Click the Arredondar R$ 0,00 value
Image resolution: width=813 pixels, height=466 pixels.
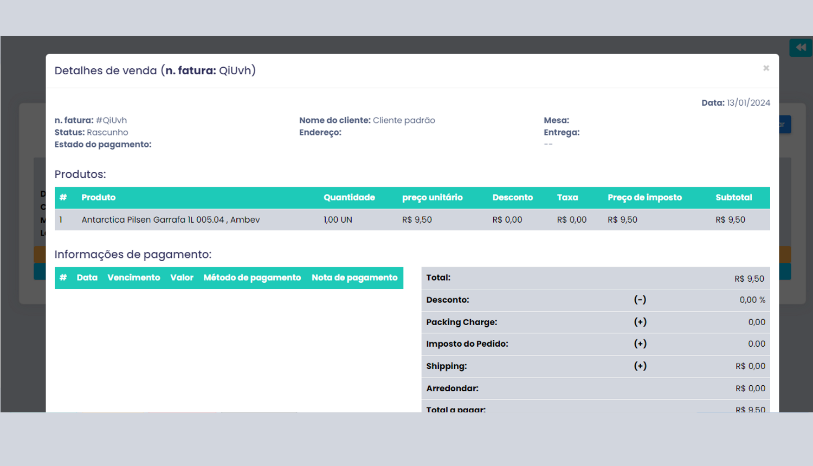[x=750, y=389]
